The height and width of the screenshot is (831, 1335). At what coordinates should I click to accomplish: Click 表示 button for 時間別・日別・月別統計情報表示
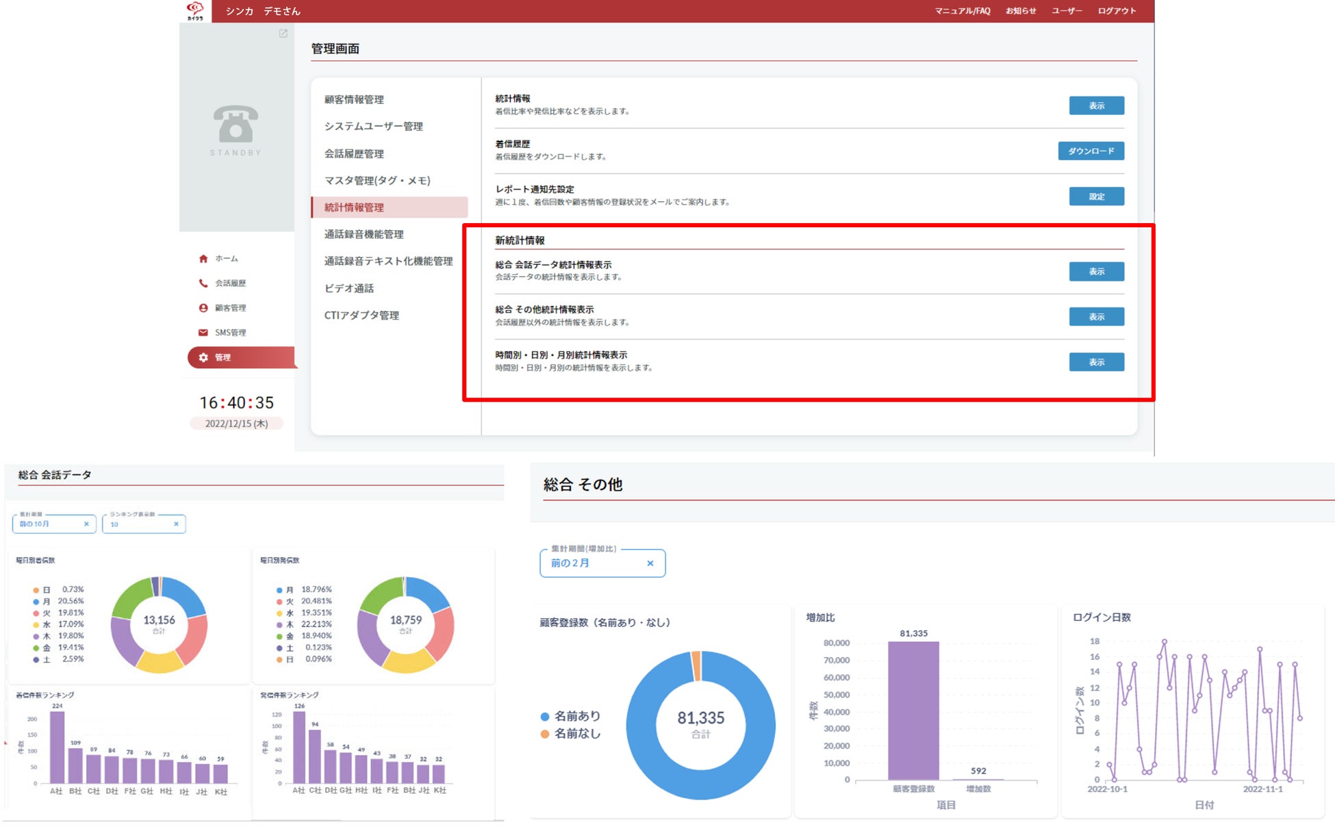[1096, 362]
